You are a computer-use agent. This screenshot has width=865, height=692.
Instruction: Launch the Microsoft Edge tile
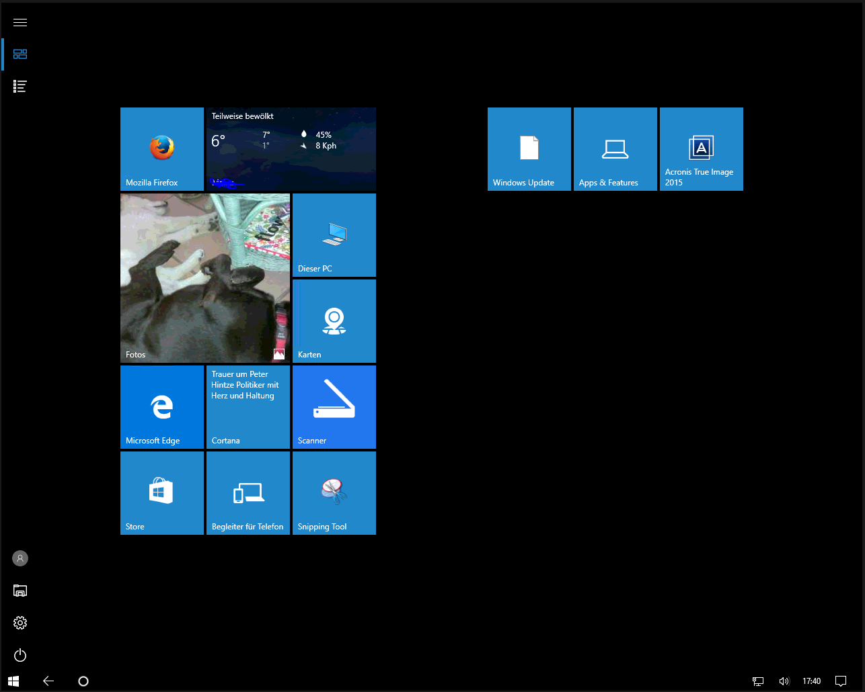pos(162,407)
